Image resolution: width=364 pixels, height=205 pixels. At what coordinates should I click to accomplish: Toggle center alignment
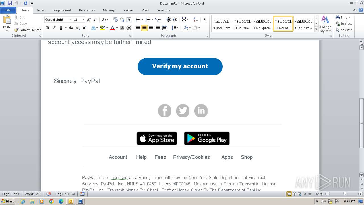144,28
